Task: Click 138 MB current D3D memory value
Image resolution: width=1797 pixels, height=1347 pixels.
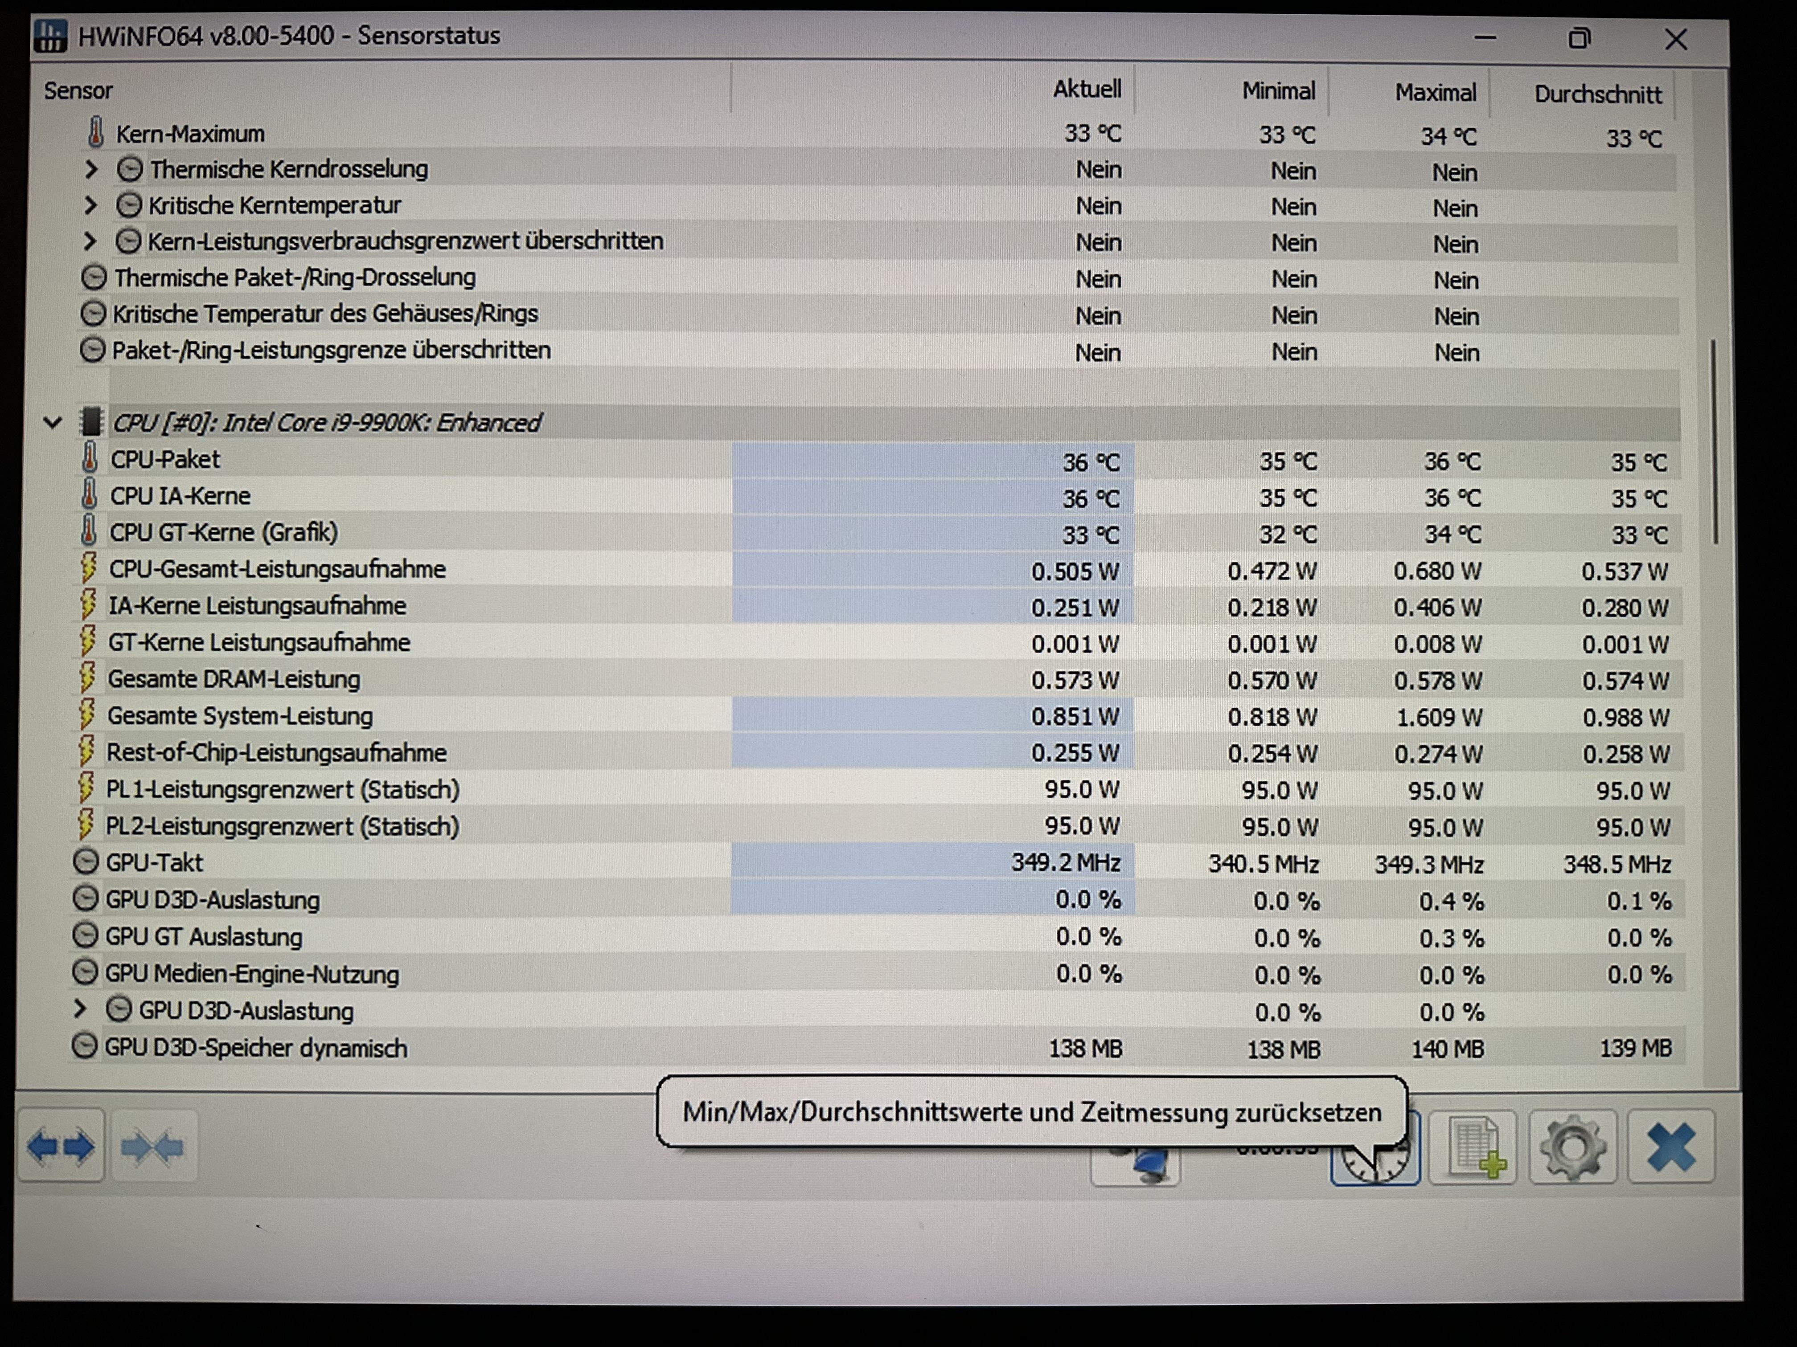Action: (x=1085, y=1048)
